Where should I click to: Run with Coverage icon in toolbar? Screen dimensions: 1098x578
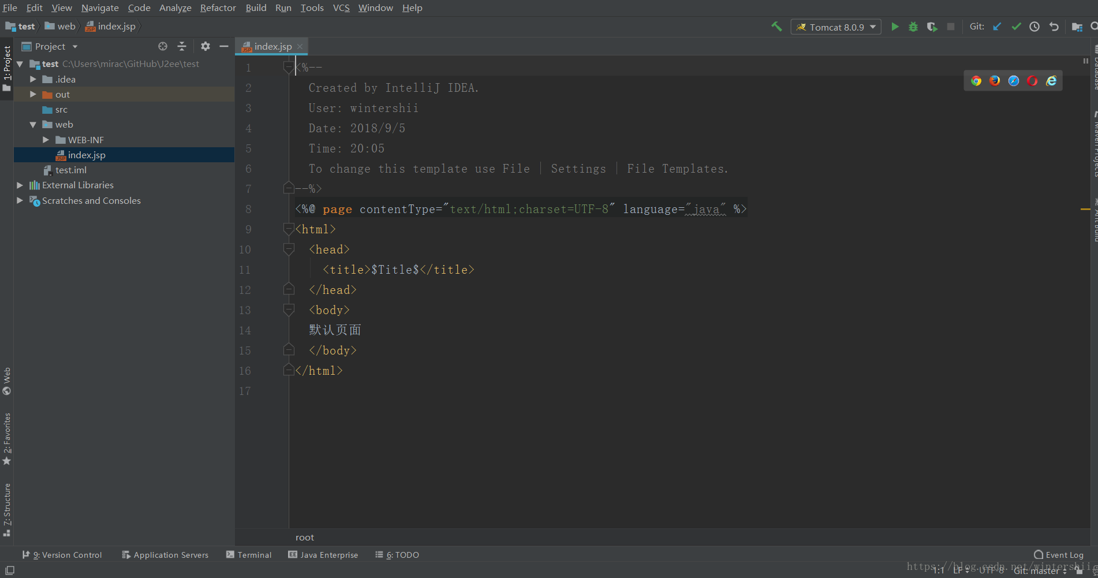pyautogui.click(x=932, y=27)
